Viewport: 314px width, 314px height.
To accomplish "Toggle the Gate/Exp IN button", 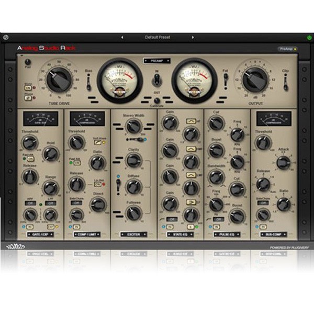I will coord(30,227).
